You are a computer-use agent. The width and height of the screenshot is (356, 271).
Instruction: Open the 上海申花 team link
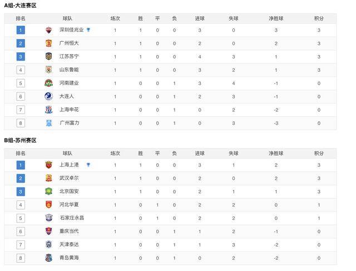[x=69, y=110]
